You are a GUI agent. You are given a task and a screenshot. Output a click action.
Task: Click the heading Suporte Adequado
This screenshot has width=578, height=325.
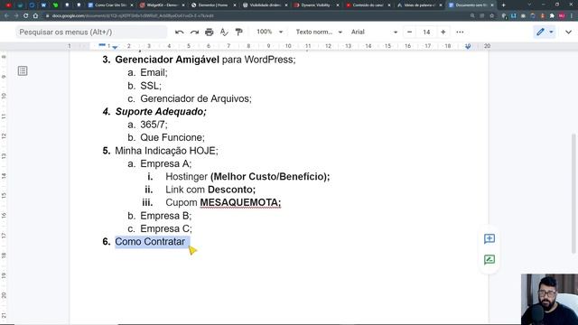click(x=161, y=112)
